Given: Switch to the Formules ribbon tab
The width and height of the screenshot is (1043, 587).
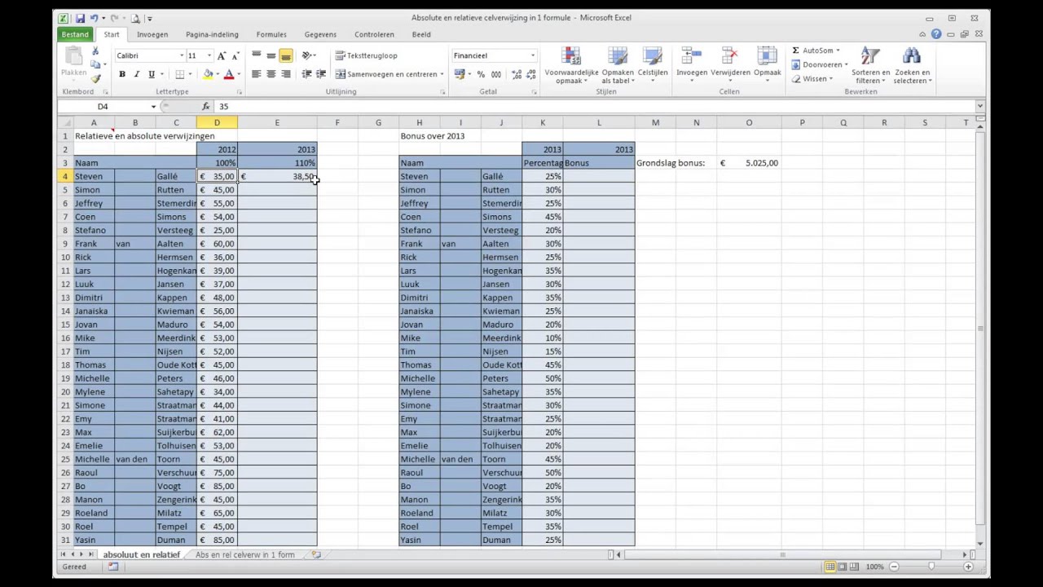Looking at the screenshot, I should click(271, 34).
